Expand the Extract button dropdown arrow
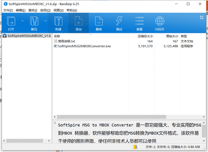This screenshot has height=152, width=208. [45, 21]
